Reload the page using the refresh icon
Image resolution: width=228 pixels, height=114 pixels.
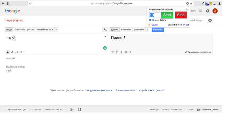30,4
